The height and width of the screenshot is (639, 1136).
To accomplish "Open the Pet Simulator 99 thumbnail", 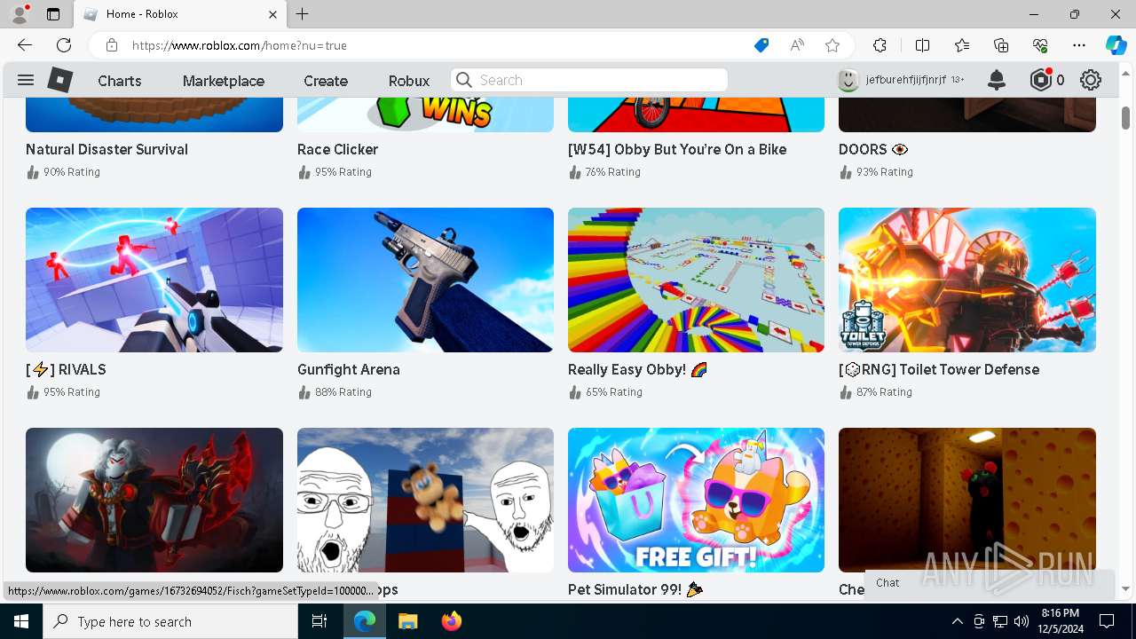I will 696,500.
